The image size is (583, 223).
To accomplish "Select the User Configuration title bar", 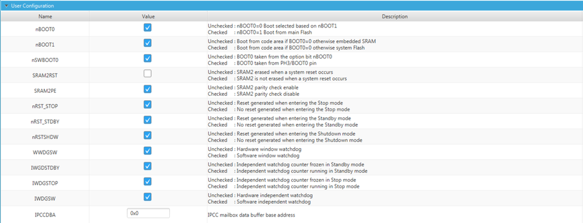I will [x=292, y=6].
